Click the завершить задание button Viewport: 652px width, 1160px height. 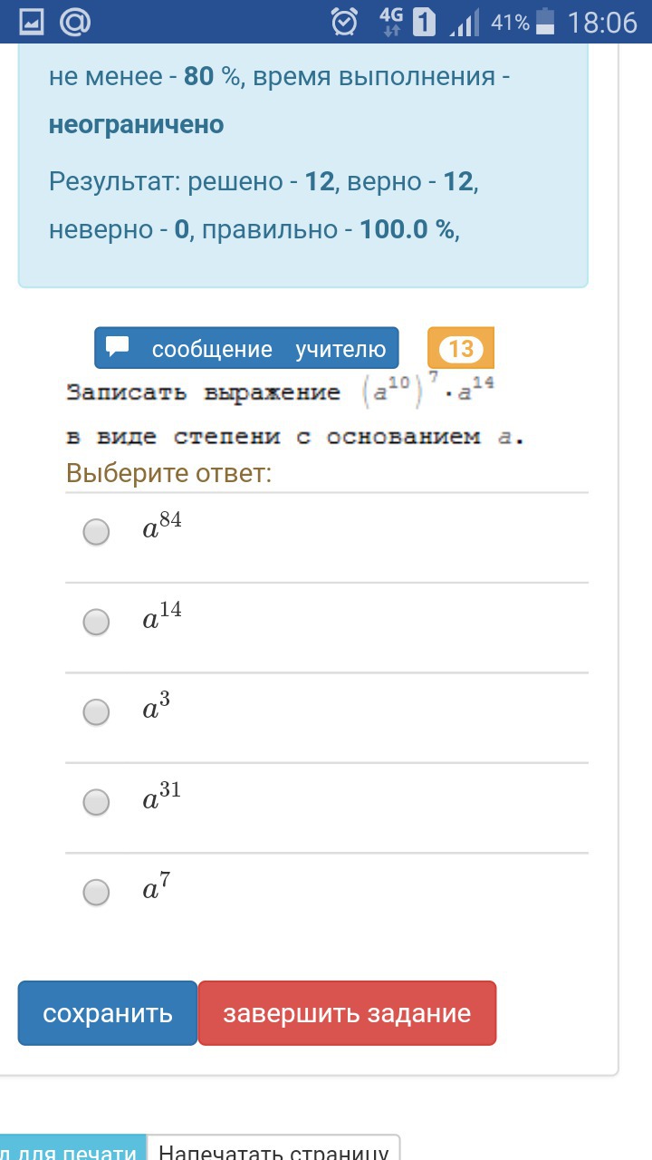[347, 1013]
